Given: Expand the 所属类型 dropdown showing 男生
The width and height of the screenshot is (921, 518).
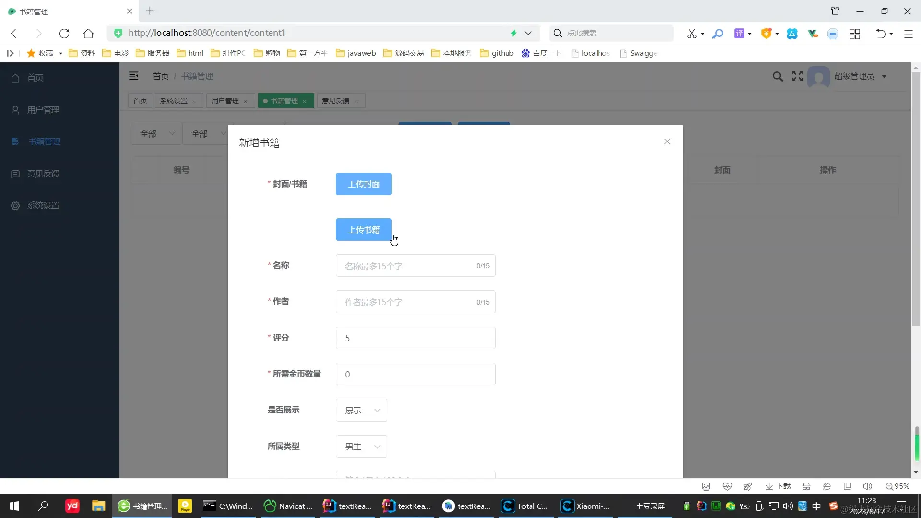Looking at the screenshot, I should (x=361, y=447).
